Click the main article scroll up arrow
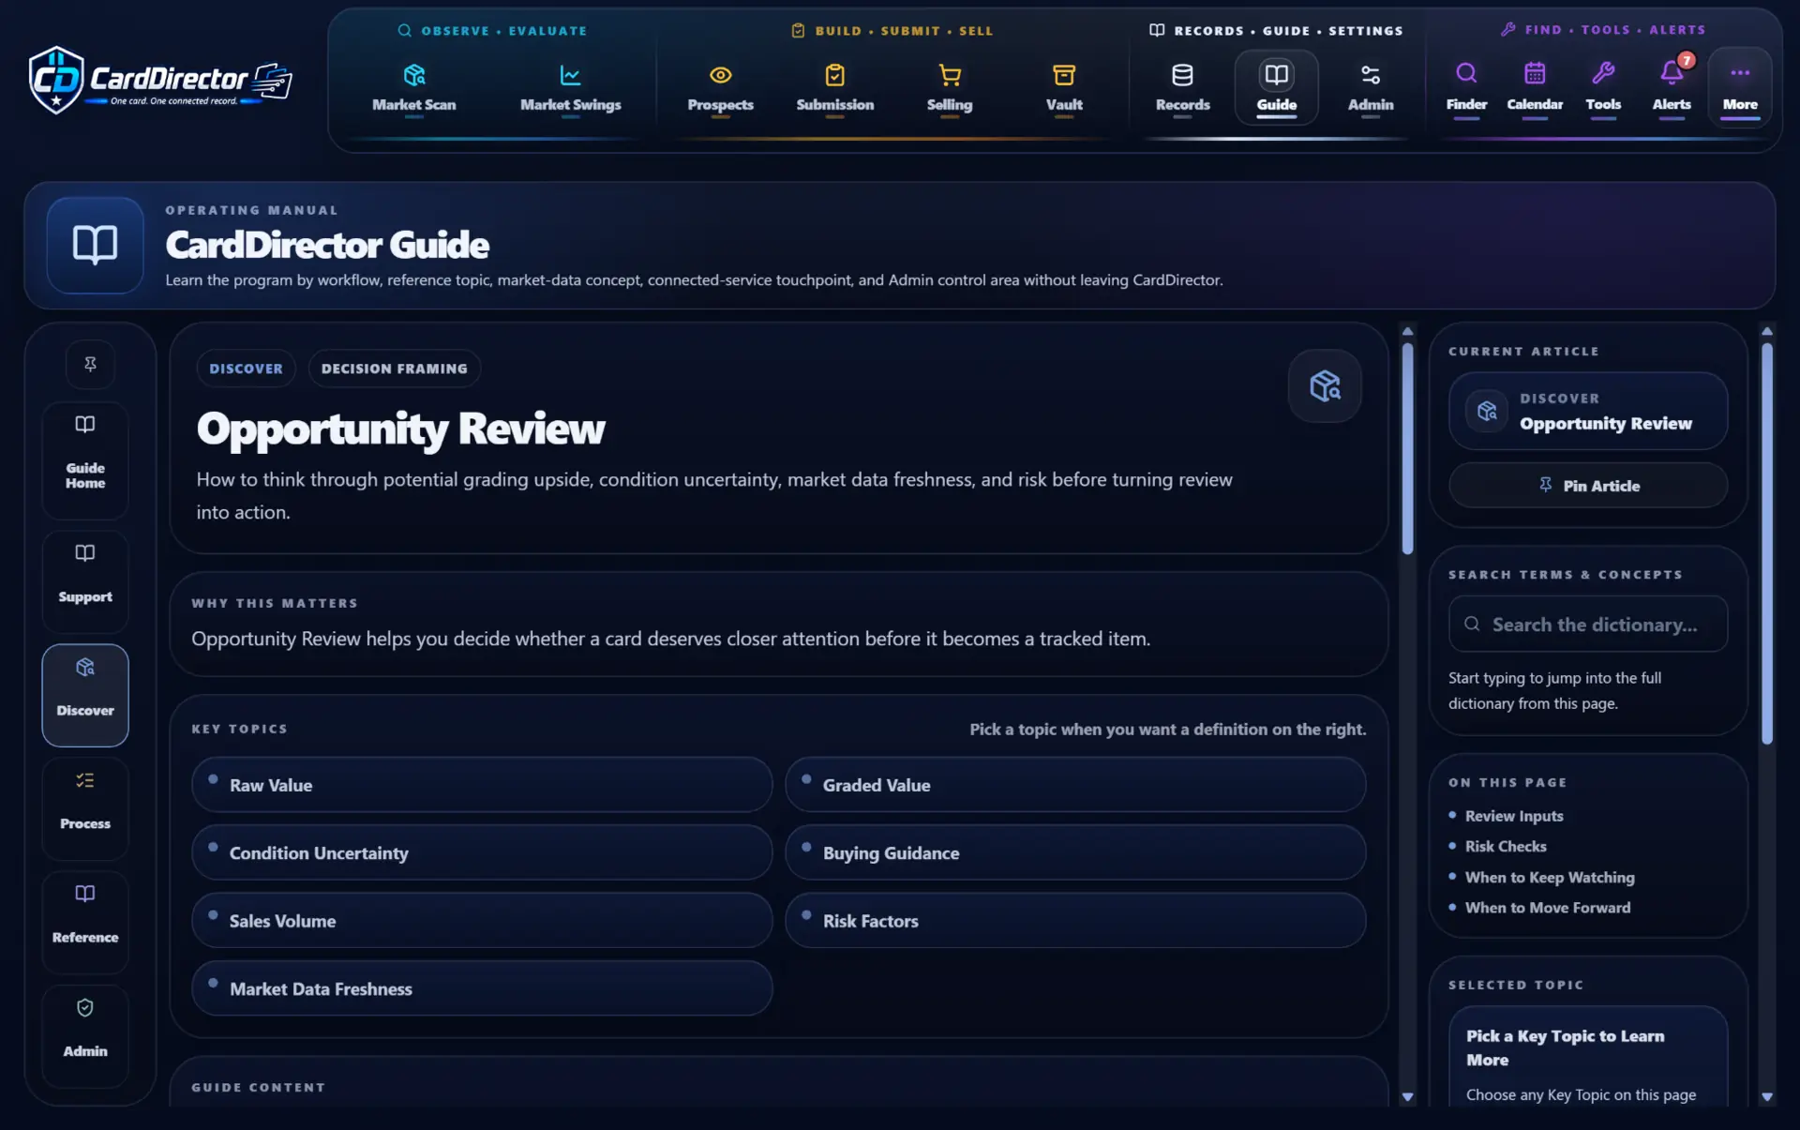This screenshot has width=1800, height=1130. pyautogui.click(x=1407, y=331)
